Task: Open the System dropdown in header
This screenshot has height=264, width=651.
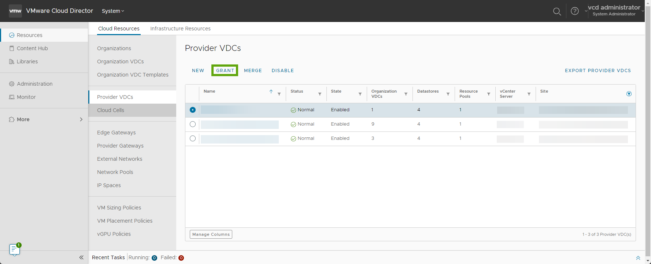Action: [113, 11]
